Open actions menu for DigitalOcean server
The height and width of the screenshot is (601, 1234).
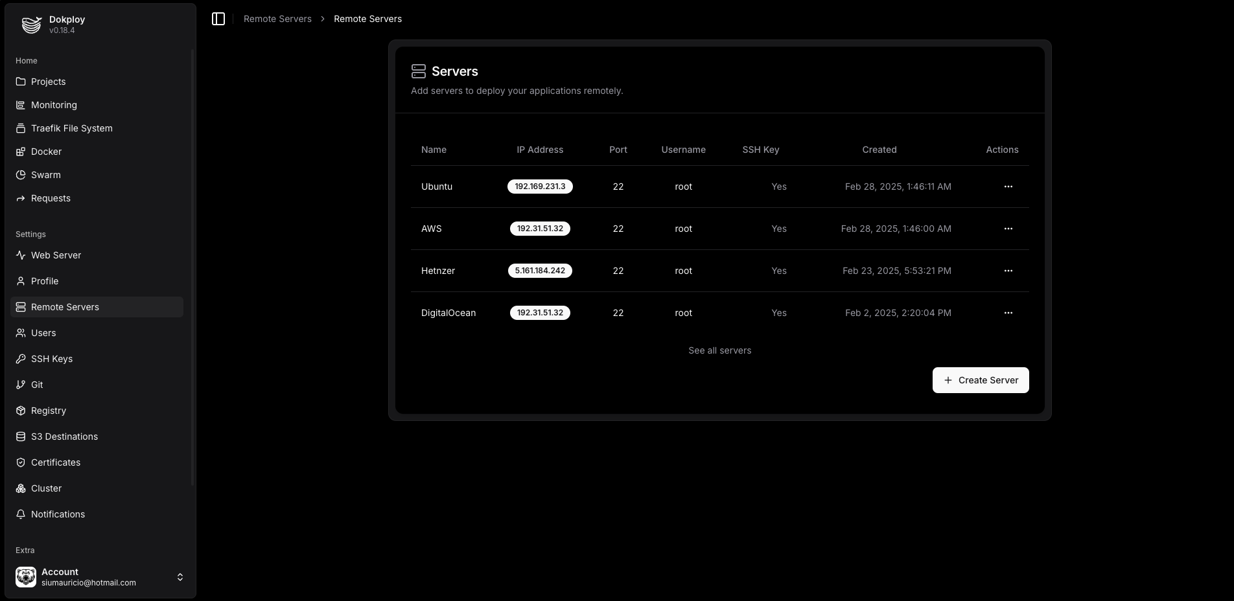coord(1008,313)
